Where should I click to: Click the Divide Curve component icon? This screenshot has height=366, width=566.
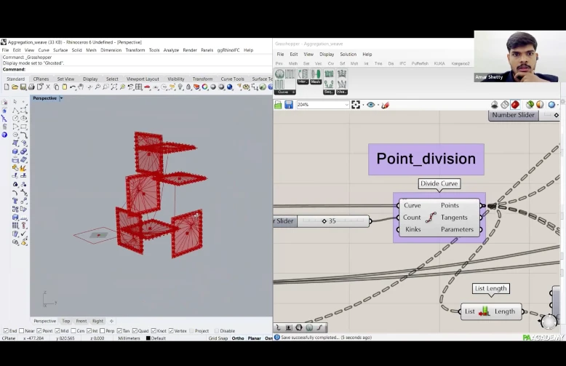pyautogui.click(x=431, y=218)
